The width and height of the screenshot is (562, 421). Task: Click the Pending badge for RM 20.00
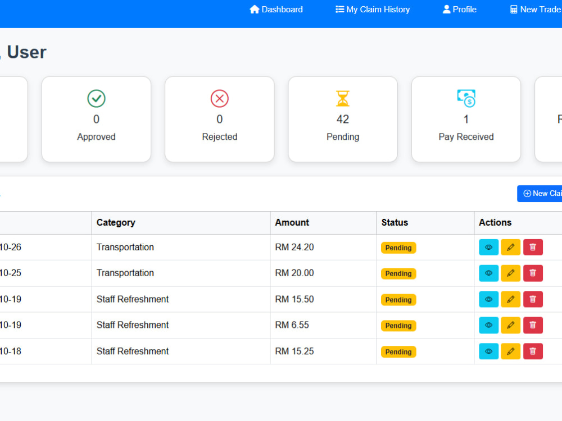[x=398, y=273]
